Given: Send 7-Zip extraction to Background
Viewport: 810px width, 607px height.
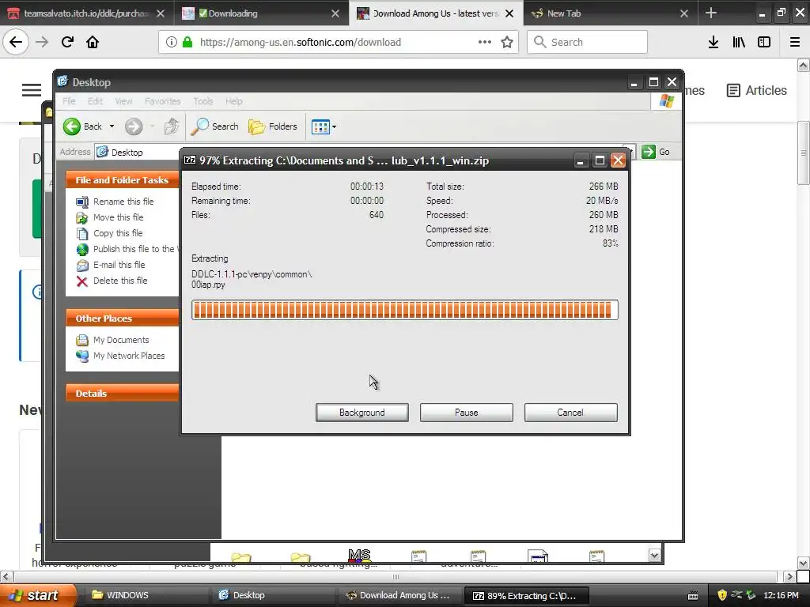Looking at the screenshot, I should point(362,413).
